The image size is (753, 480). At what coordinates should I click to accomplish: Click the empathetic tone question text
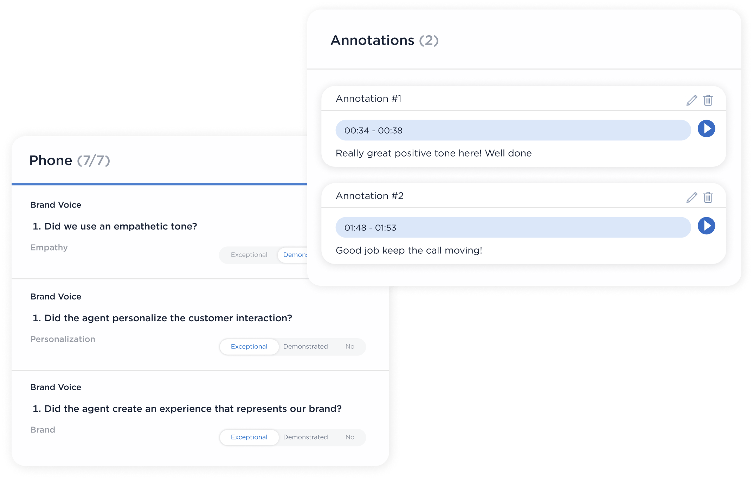click(x=115, y=226)
